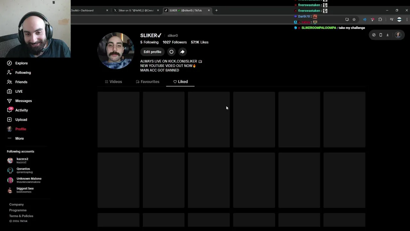Bookmark this page with the star icon
The image size is (410, 231).
[354, 20]
